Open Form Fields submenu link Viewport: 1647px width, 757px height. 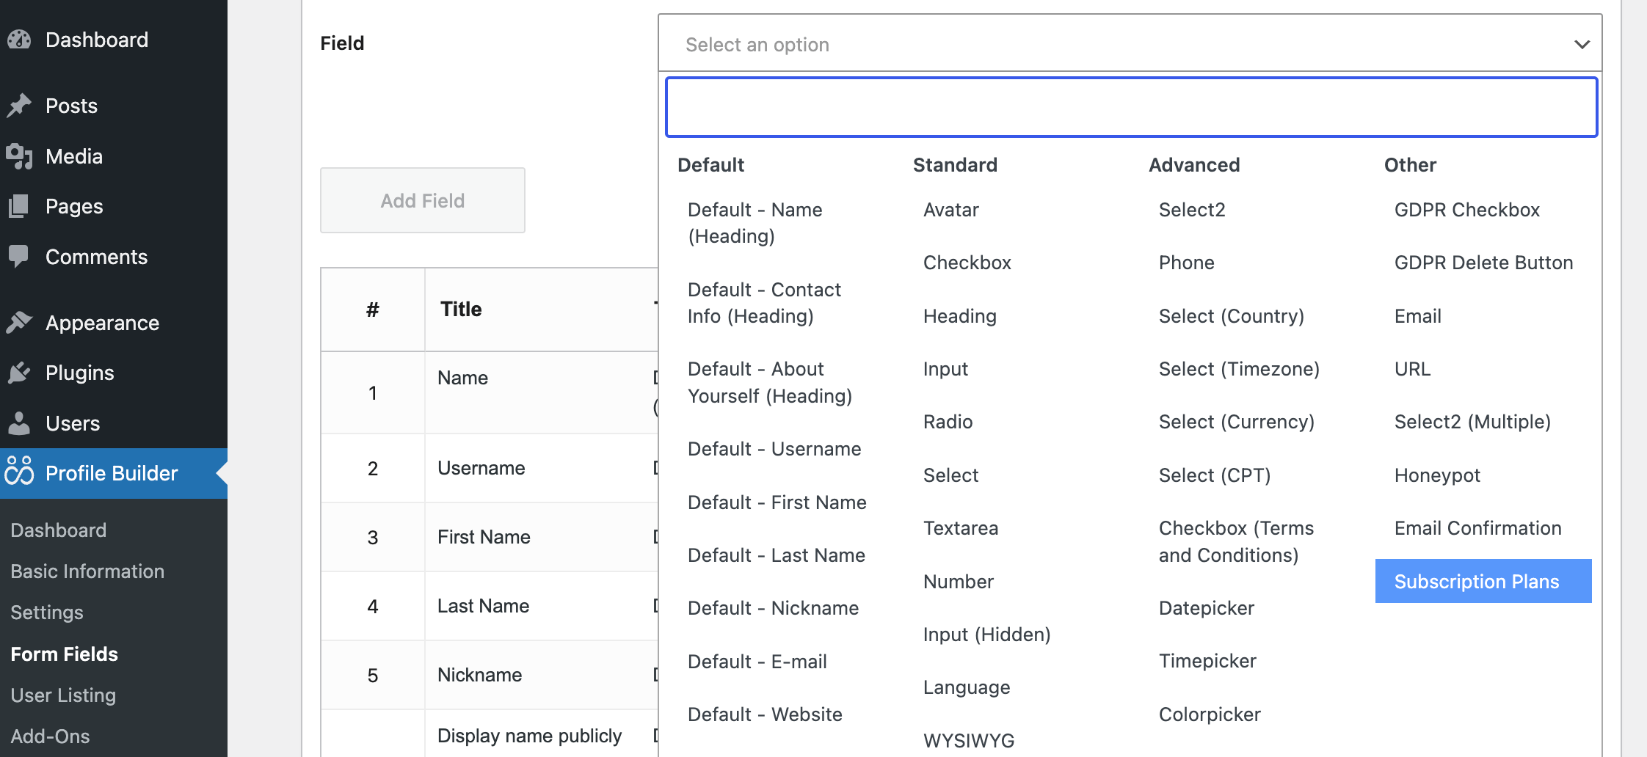(65, 654)
